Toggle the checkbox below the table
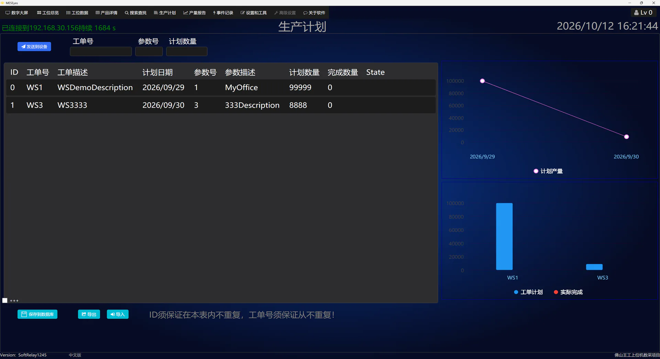 [x=5, y=301]
